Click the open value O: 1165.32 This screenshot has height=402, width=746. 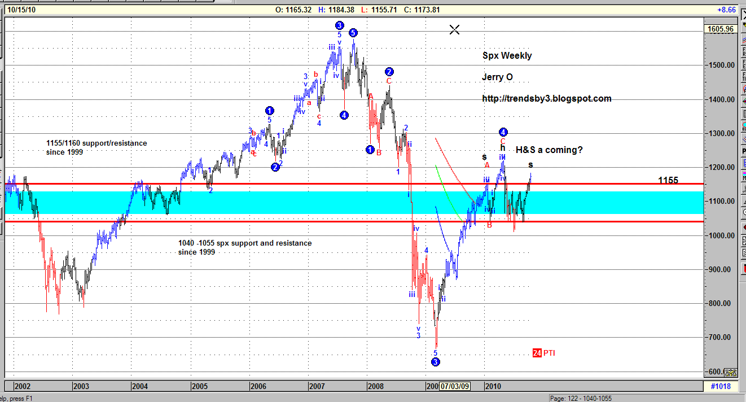[x=293, y=10]
